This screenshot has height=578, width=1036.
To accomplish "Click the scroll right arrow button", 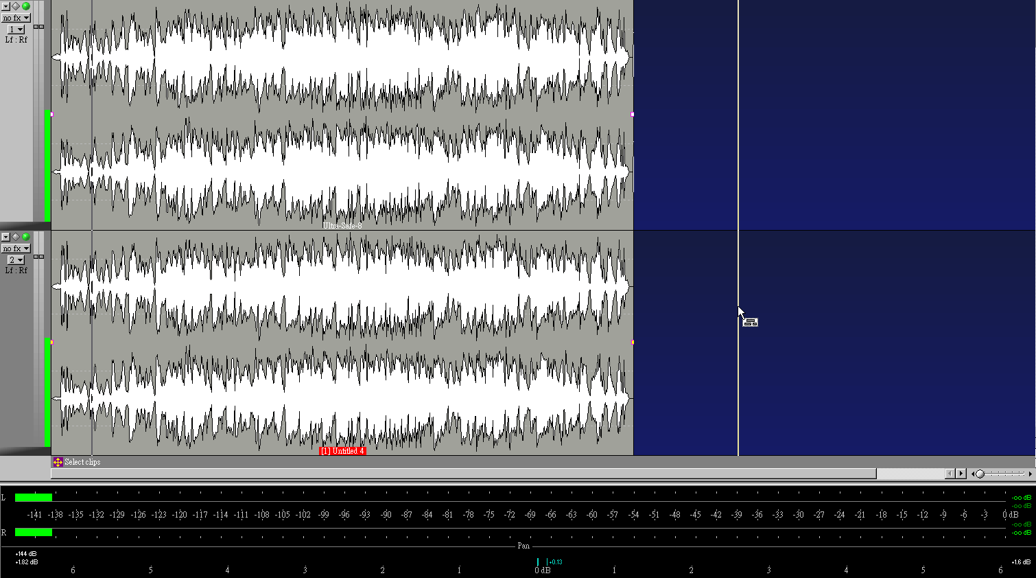I will 961,474.
